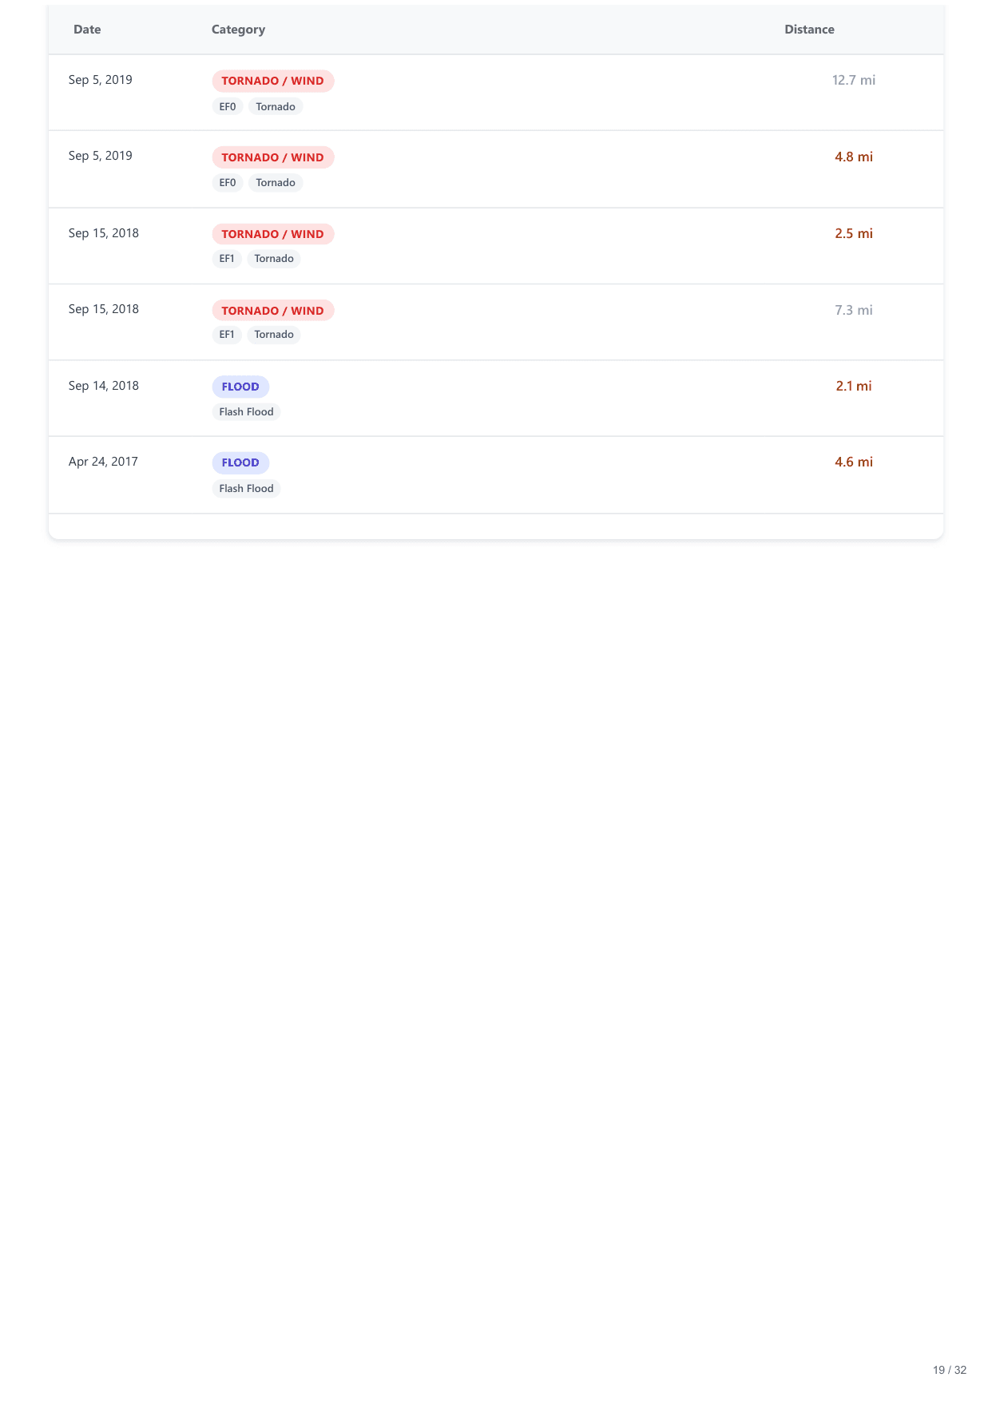Select the Distance column header

pos(809,30)
